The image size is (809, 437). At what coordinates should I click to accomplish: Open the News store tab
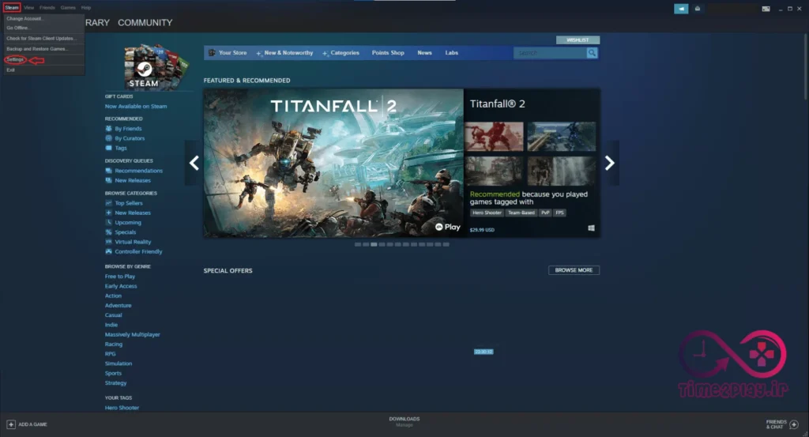(424, 53)
